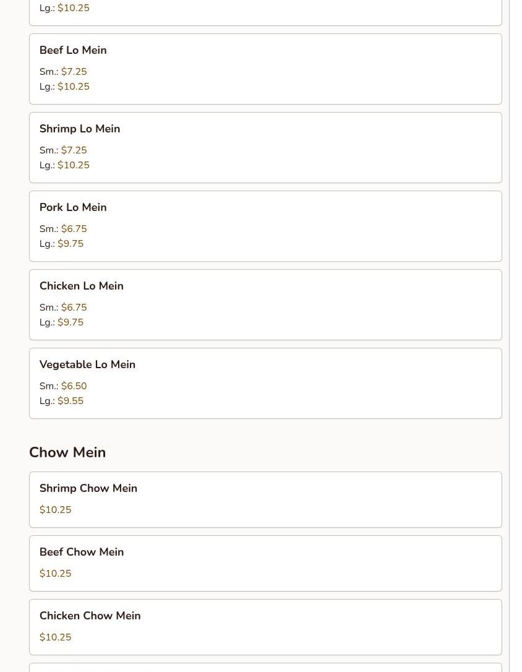Select the Chicken Lo Mein title
The height and width of the screenshot is (672, 522).
coord(82,286)
